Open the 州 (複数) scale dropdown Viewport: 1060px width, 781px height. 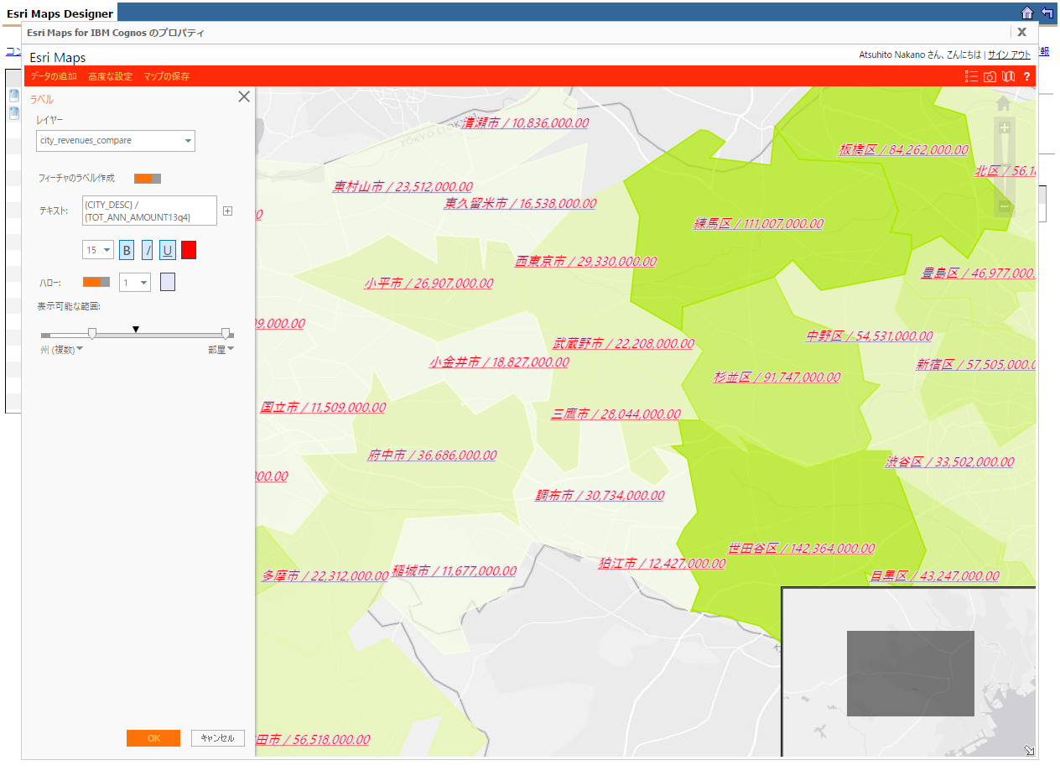click(61, 350)
